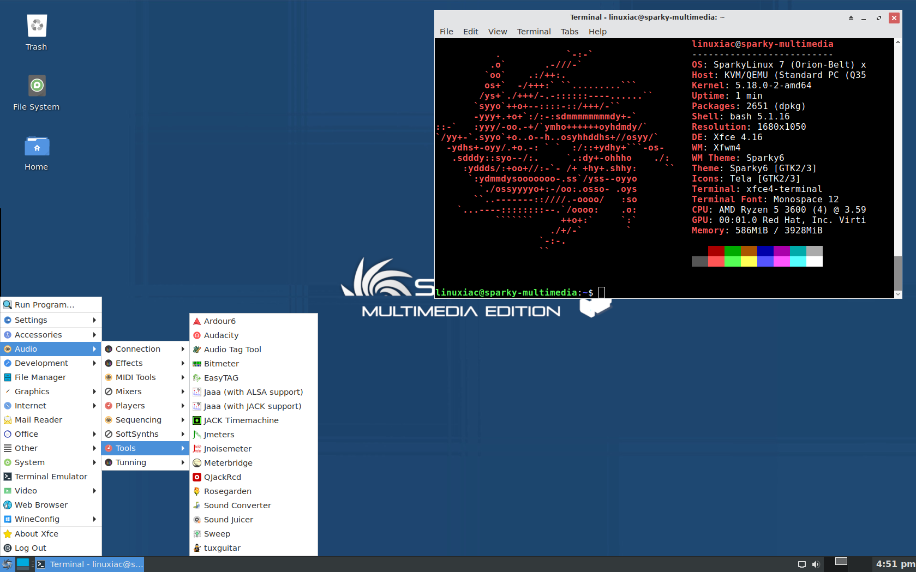Expand the Players submenu
Screen dimensions: 916x572
145,406
